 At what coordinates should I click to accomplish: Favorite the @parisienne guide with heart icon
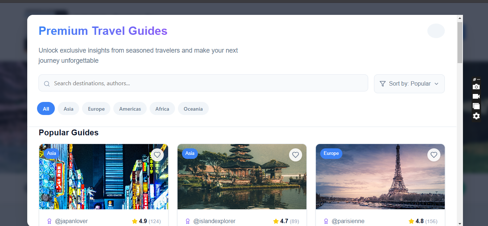pos(434,155)
